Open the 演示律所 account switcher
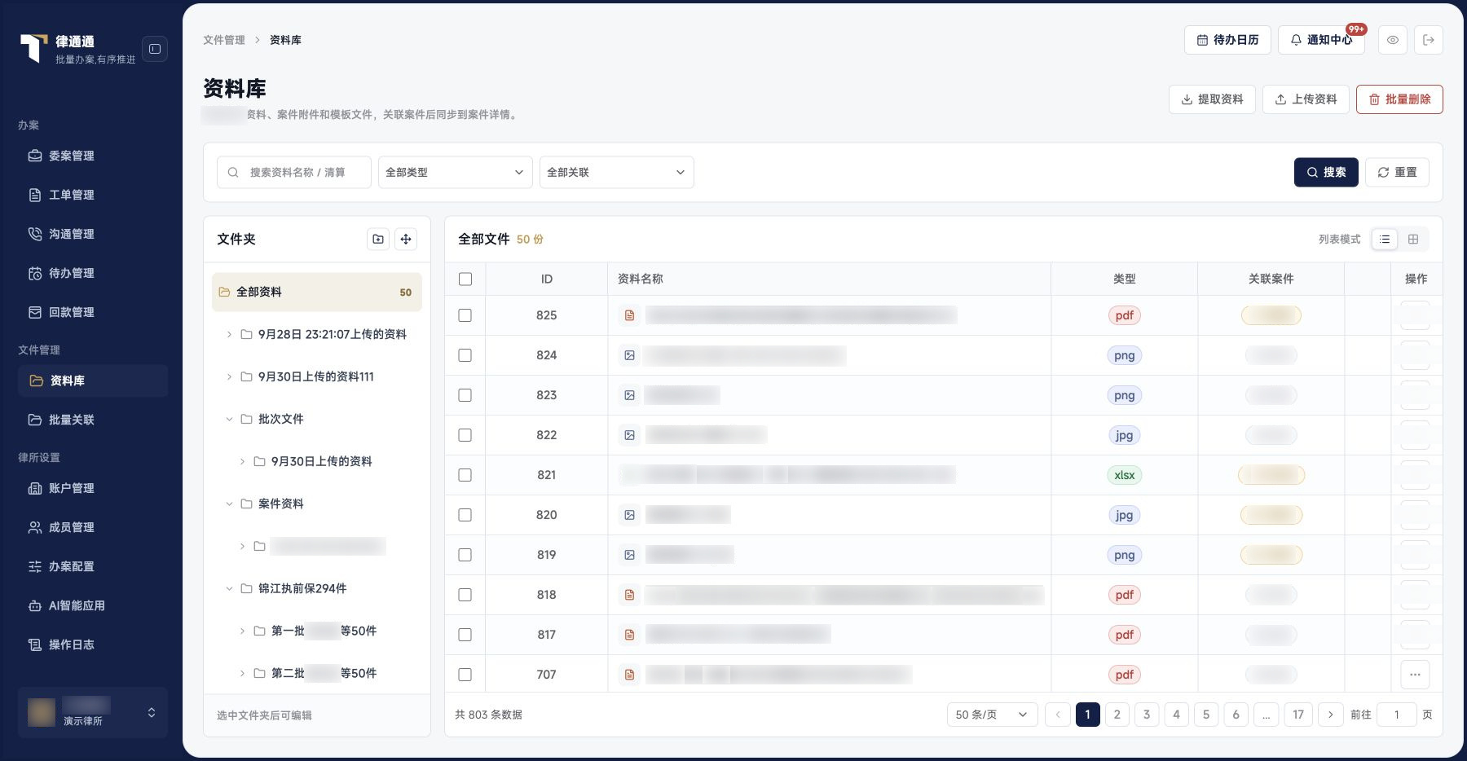The image size is (1467, 761). tap(93, 712)
